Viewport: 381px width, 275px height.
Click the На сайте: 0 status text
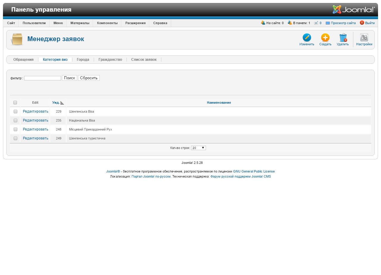[275, 23]
